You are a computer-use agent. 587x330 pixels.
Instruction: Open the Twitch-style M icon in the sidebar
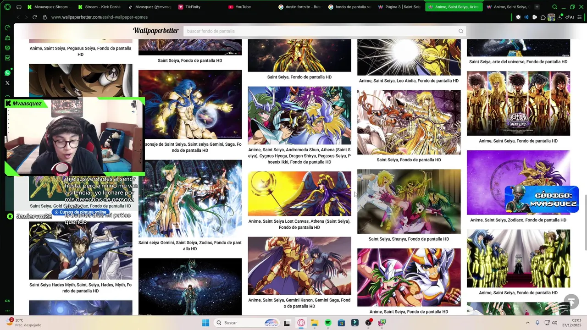pos(7,58)
